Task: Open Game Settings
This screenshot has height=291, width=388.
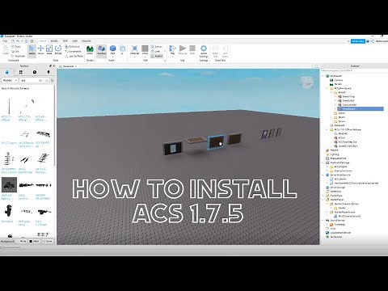Action: click(204, 51)
